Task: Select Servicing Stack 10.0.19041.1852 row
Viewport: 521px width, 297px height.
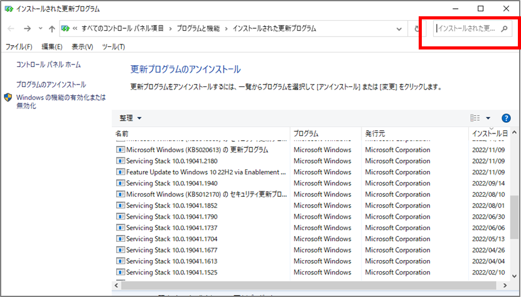Action: click(310, 206)
